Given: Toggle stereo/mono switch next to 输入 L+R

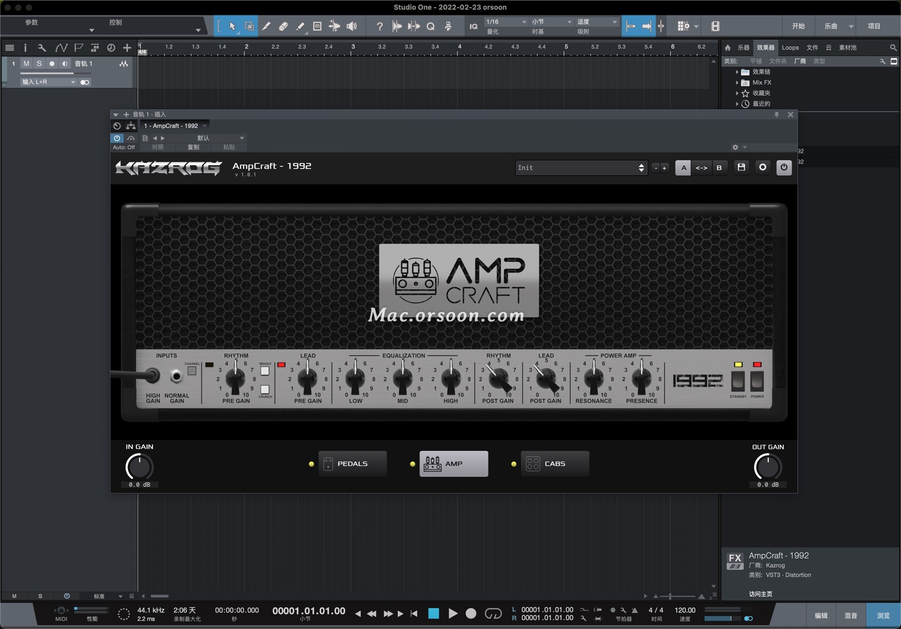Looking at the screenshot, I should point(85,82).
